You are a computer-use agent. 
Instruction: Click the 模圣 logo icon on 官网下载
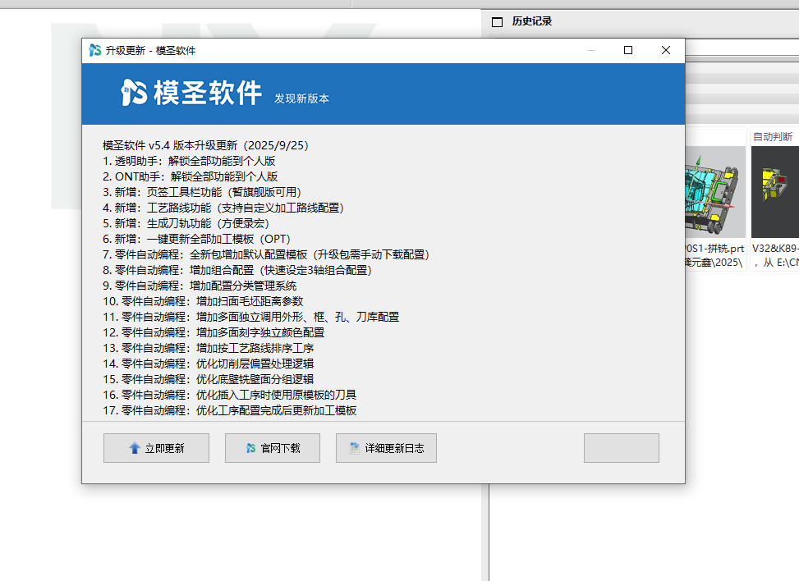tap(250, 448)
